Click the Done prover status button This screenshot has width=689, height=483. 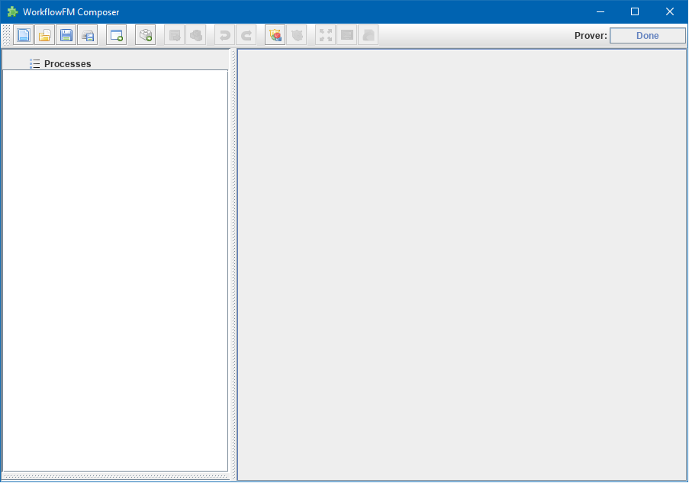647,35
